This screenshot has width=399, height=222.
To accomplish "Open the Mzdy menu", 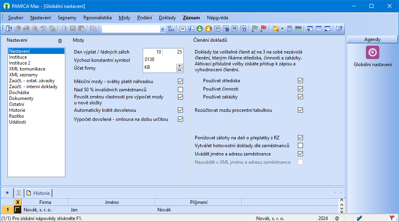I will 124,18.
